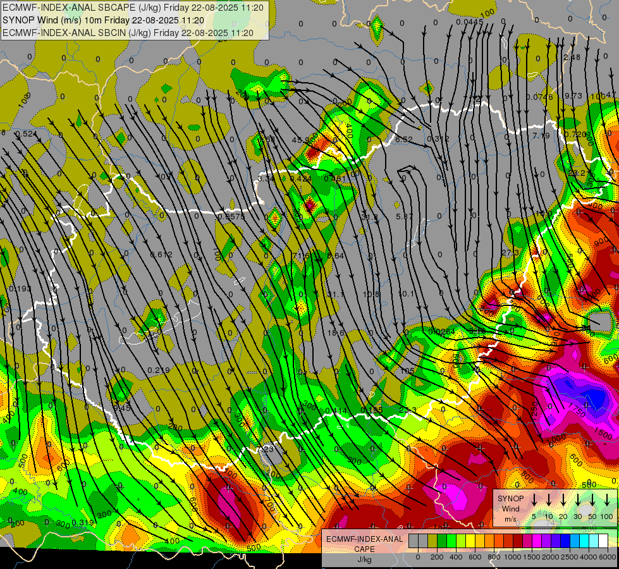Click the SYNOP Wind m/s legend label

tap(510, 509)
